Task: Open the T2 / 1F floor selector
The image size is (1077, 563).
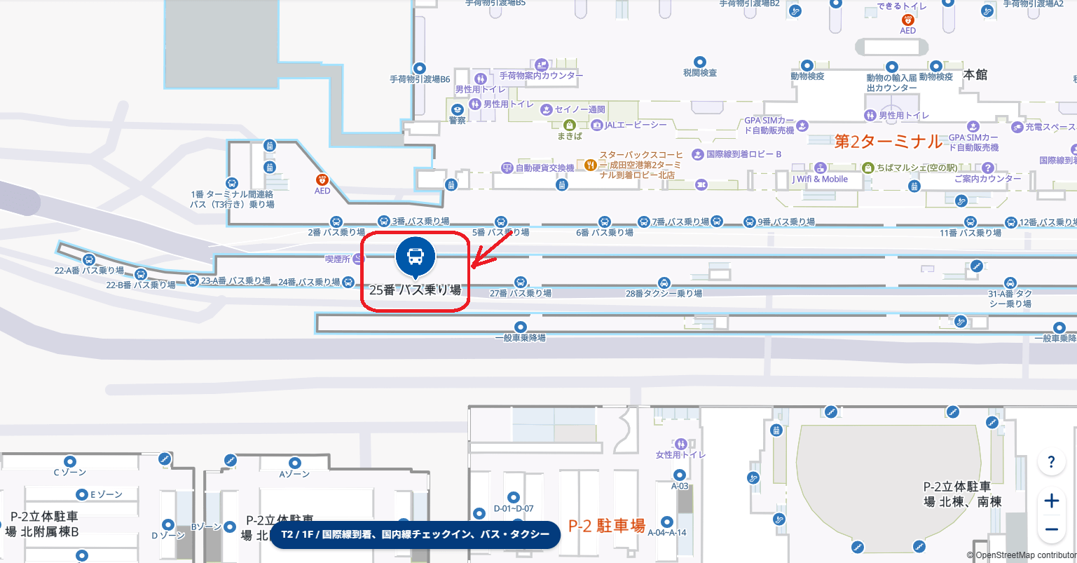Action: [416, 534]
